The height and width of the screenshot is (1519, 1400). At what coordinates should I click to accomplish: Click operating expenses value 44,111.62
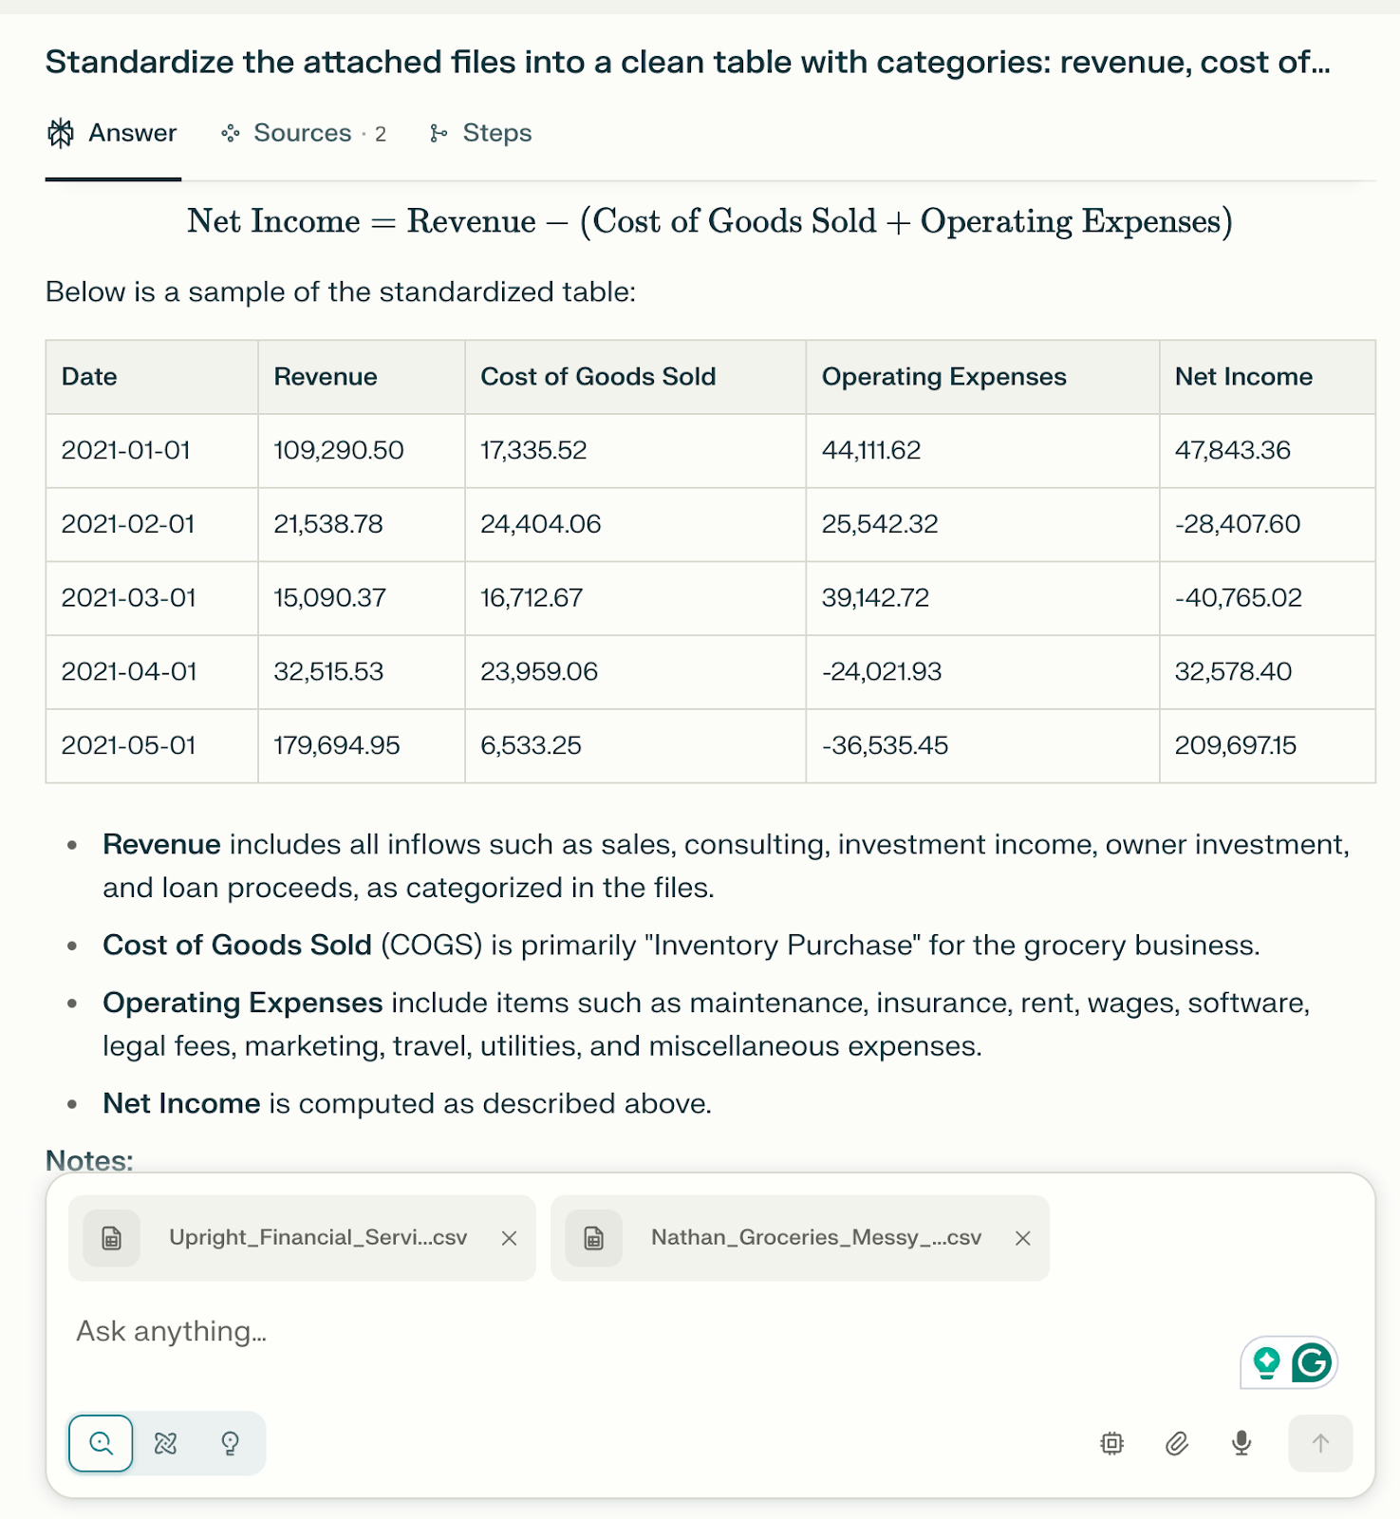coord(871,450)
